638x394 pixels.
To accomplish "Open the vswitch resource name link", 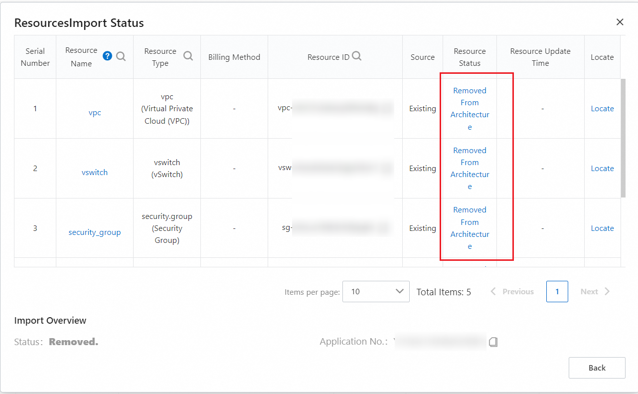I will [95, 173].
